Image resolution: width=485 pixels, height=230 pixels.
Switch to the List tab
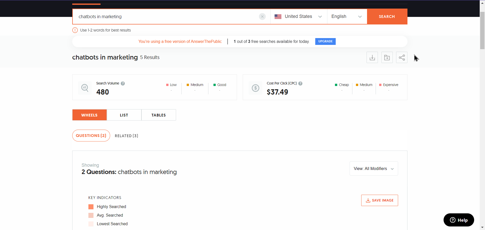point(124,115)
